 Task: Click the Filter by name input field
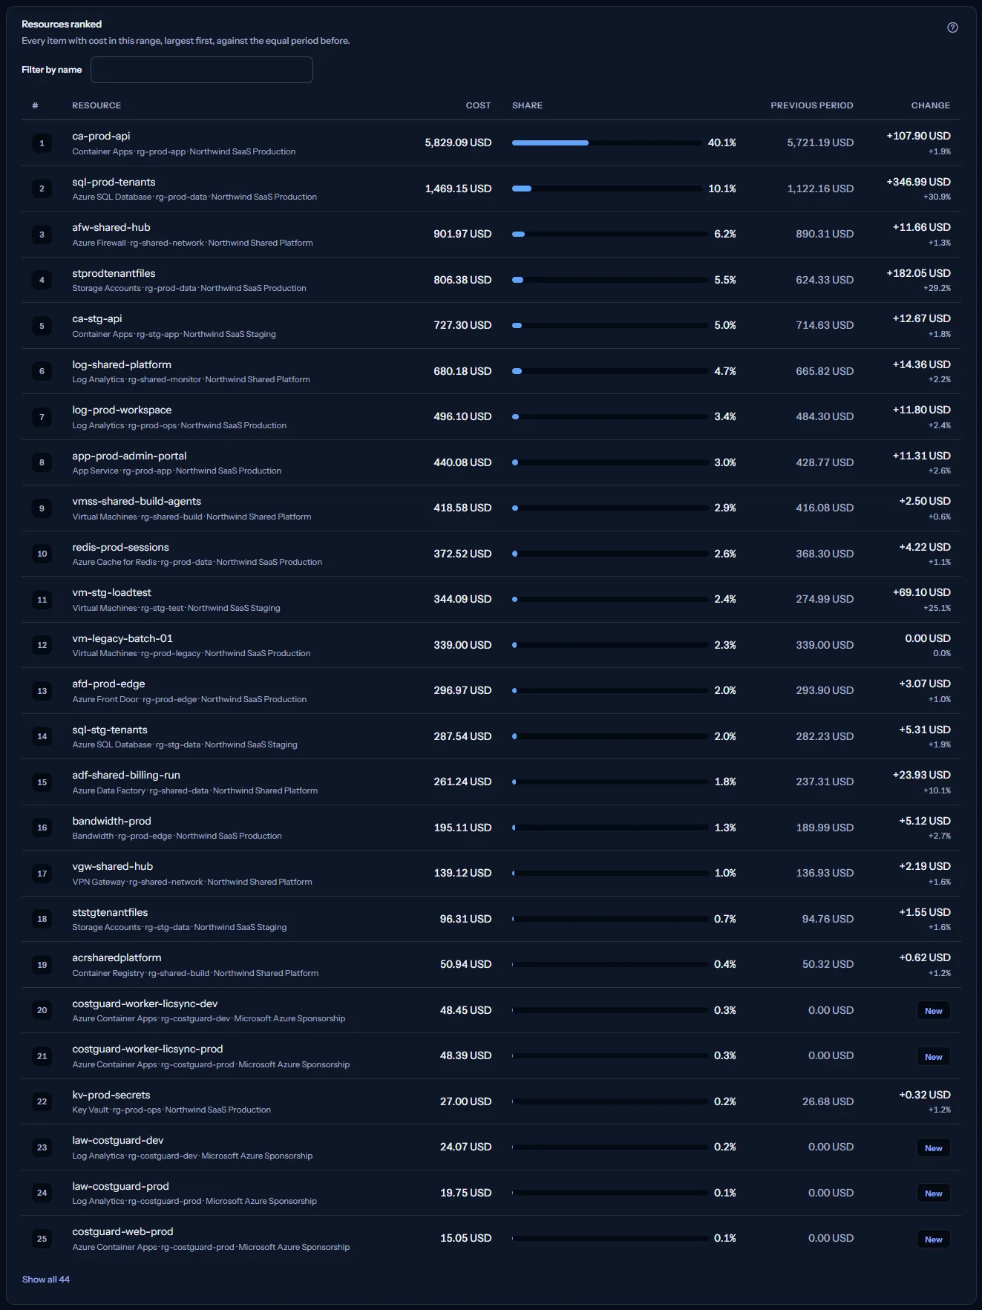(x=202, y=70)
